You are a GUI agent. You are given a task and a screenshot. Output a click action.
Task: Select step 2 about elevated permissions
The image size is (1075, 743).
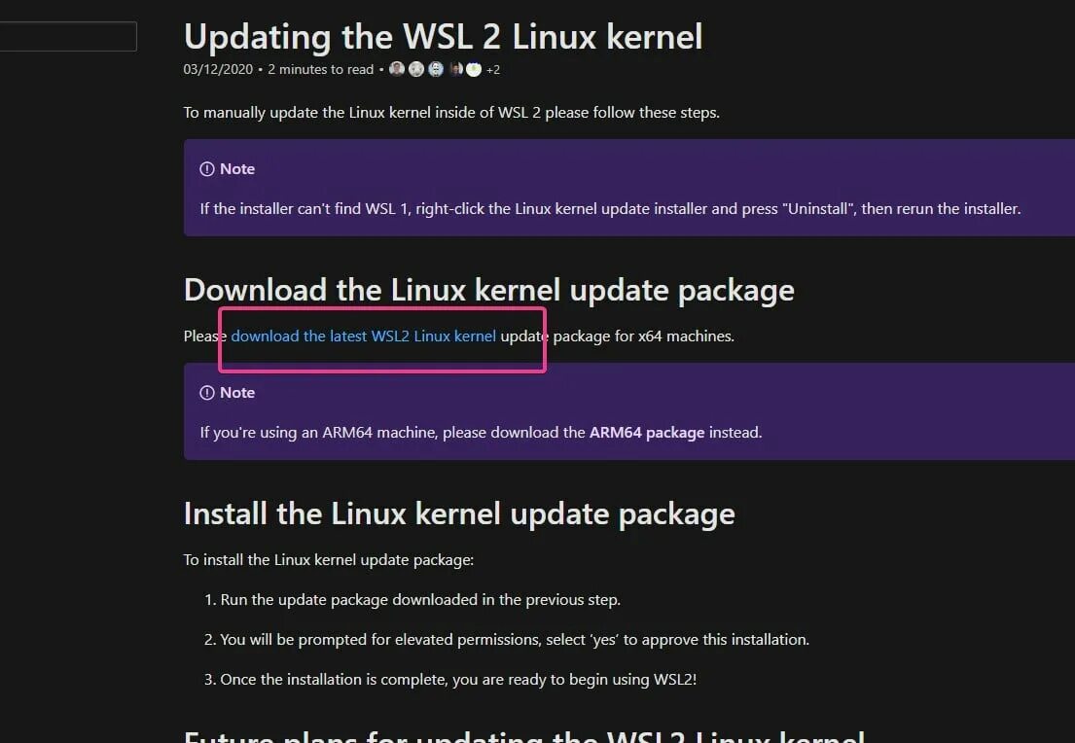[x=507, y=640]
